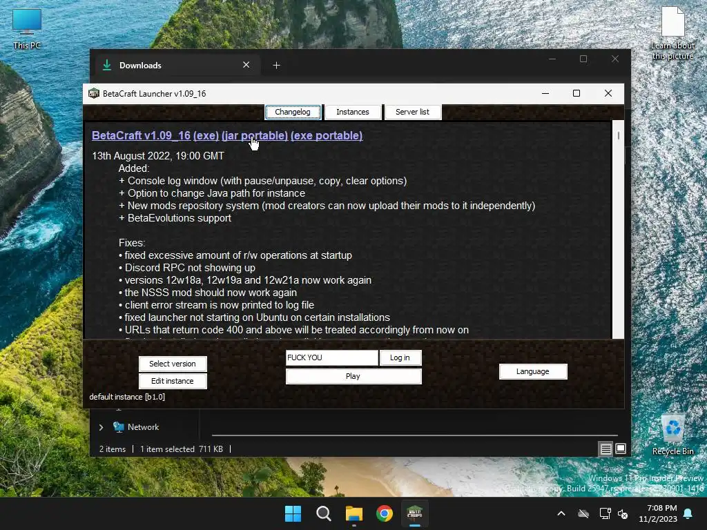Open the (jar portable) download link
Image resolution: width=707 pixels, height=530 pixels.
tap(255, 136)
